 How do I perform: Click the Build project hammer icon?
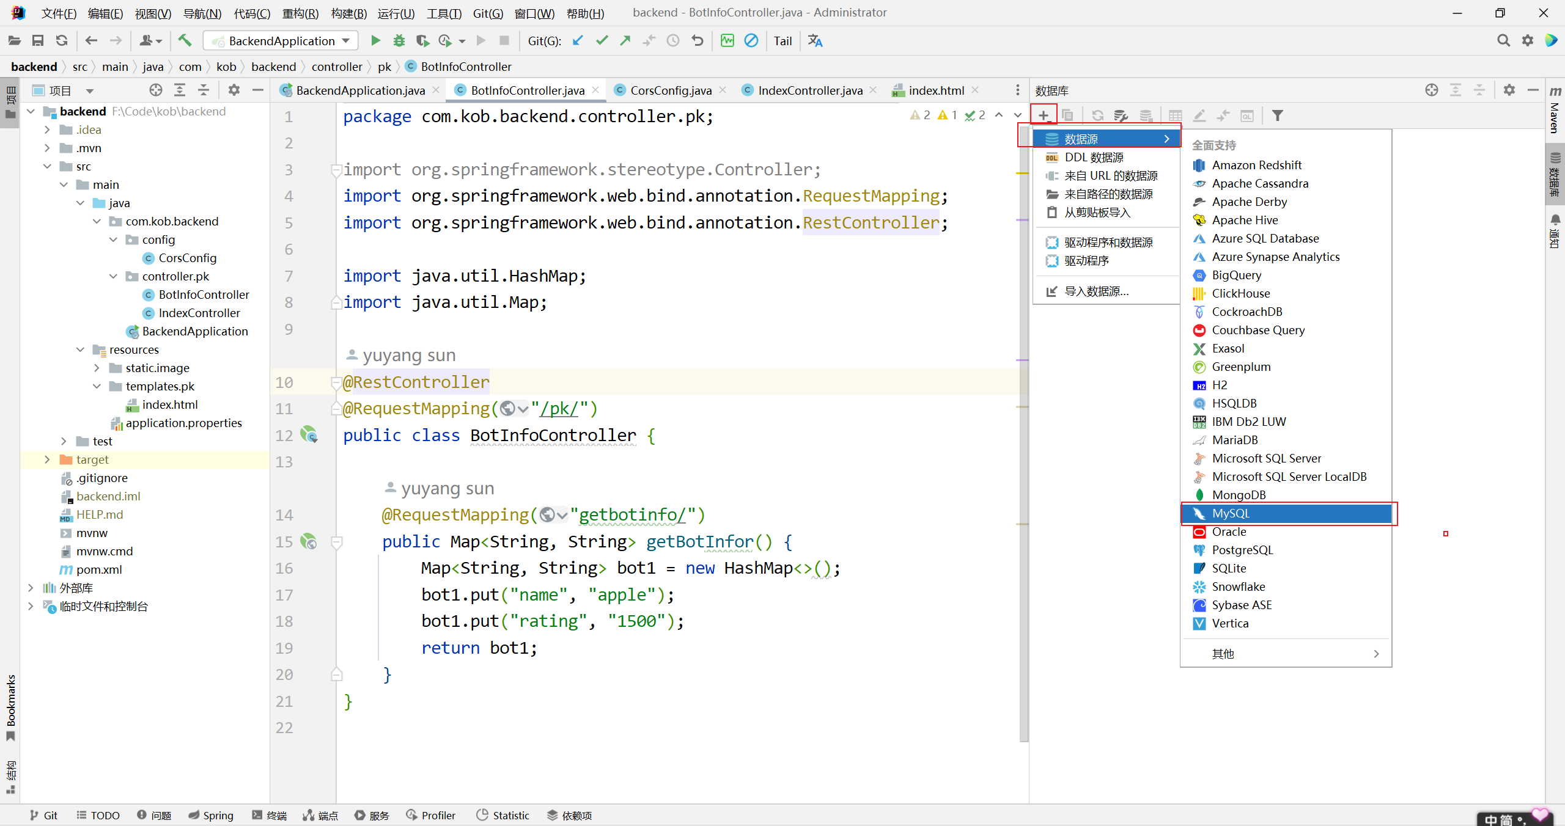coord(185,41)
